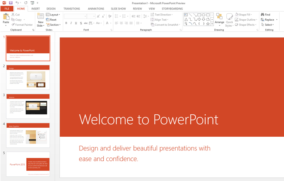Open Clipboard group dialog launcher
Image resolution: width=284 pixels, height=181 pixels.
click(x=33, y=30)
